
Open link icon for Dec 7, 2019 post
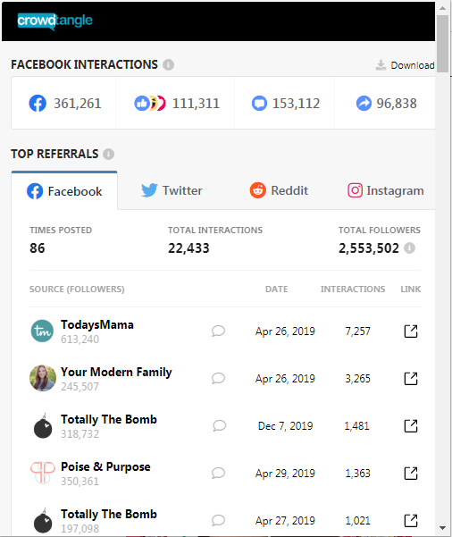(x=411, y=425)
